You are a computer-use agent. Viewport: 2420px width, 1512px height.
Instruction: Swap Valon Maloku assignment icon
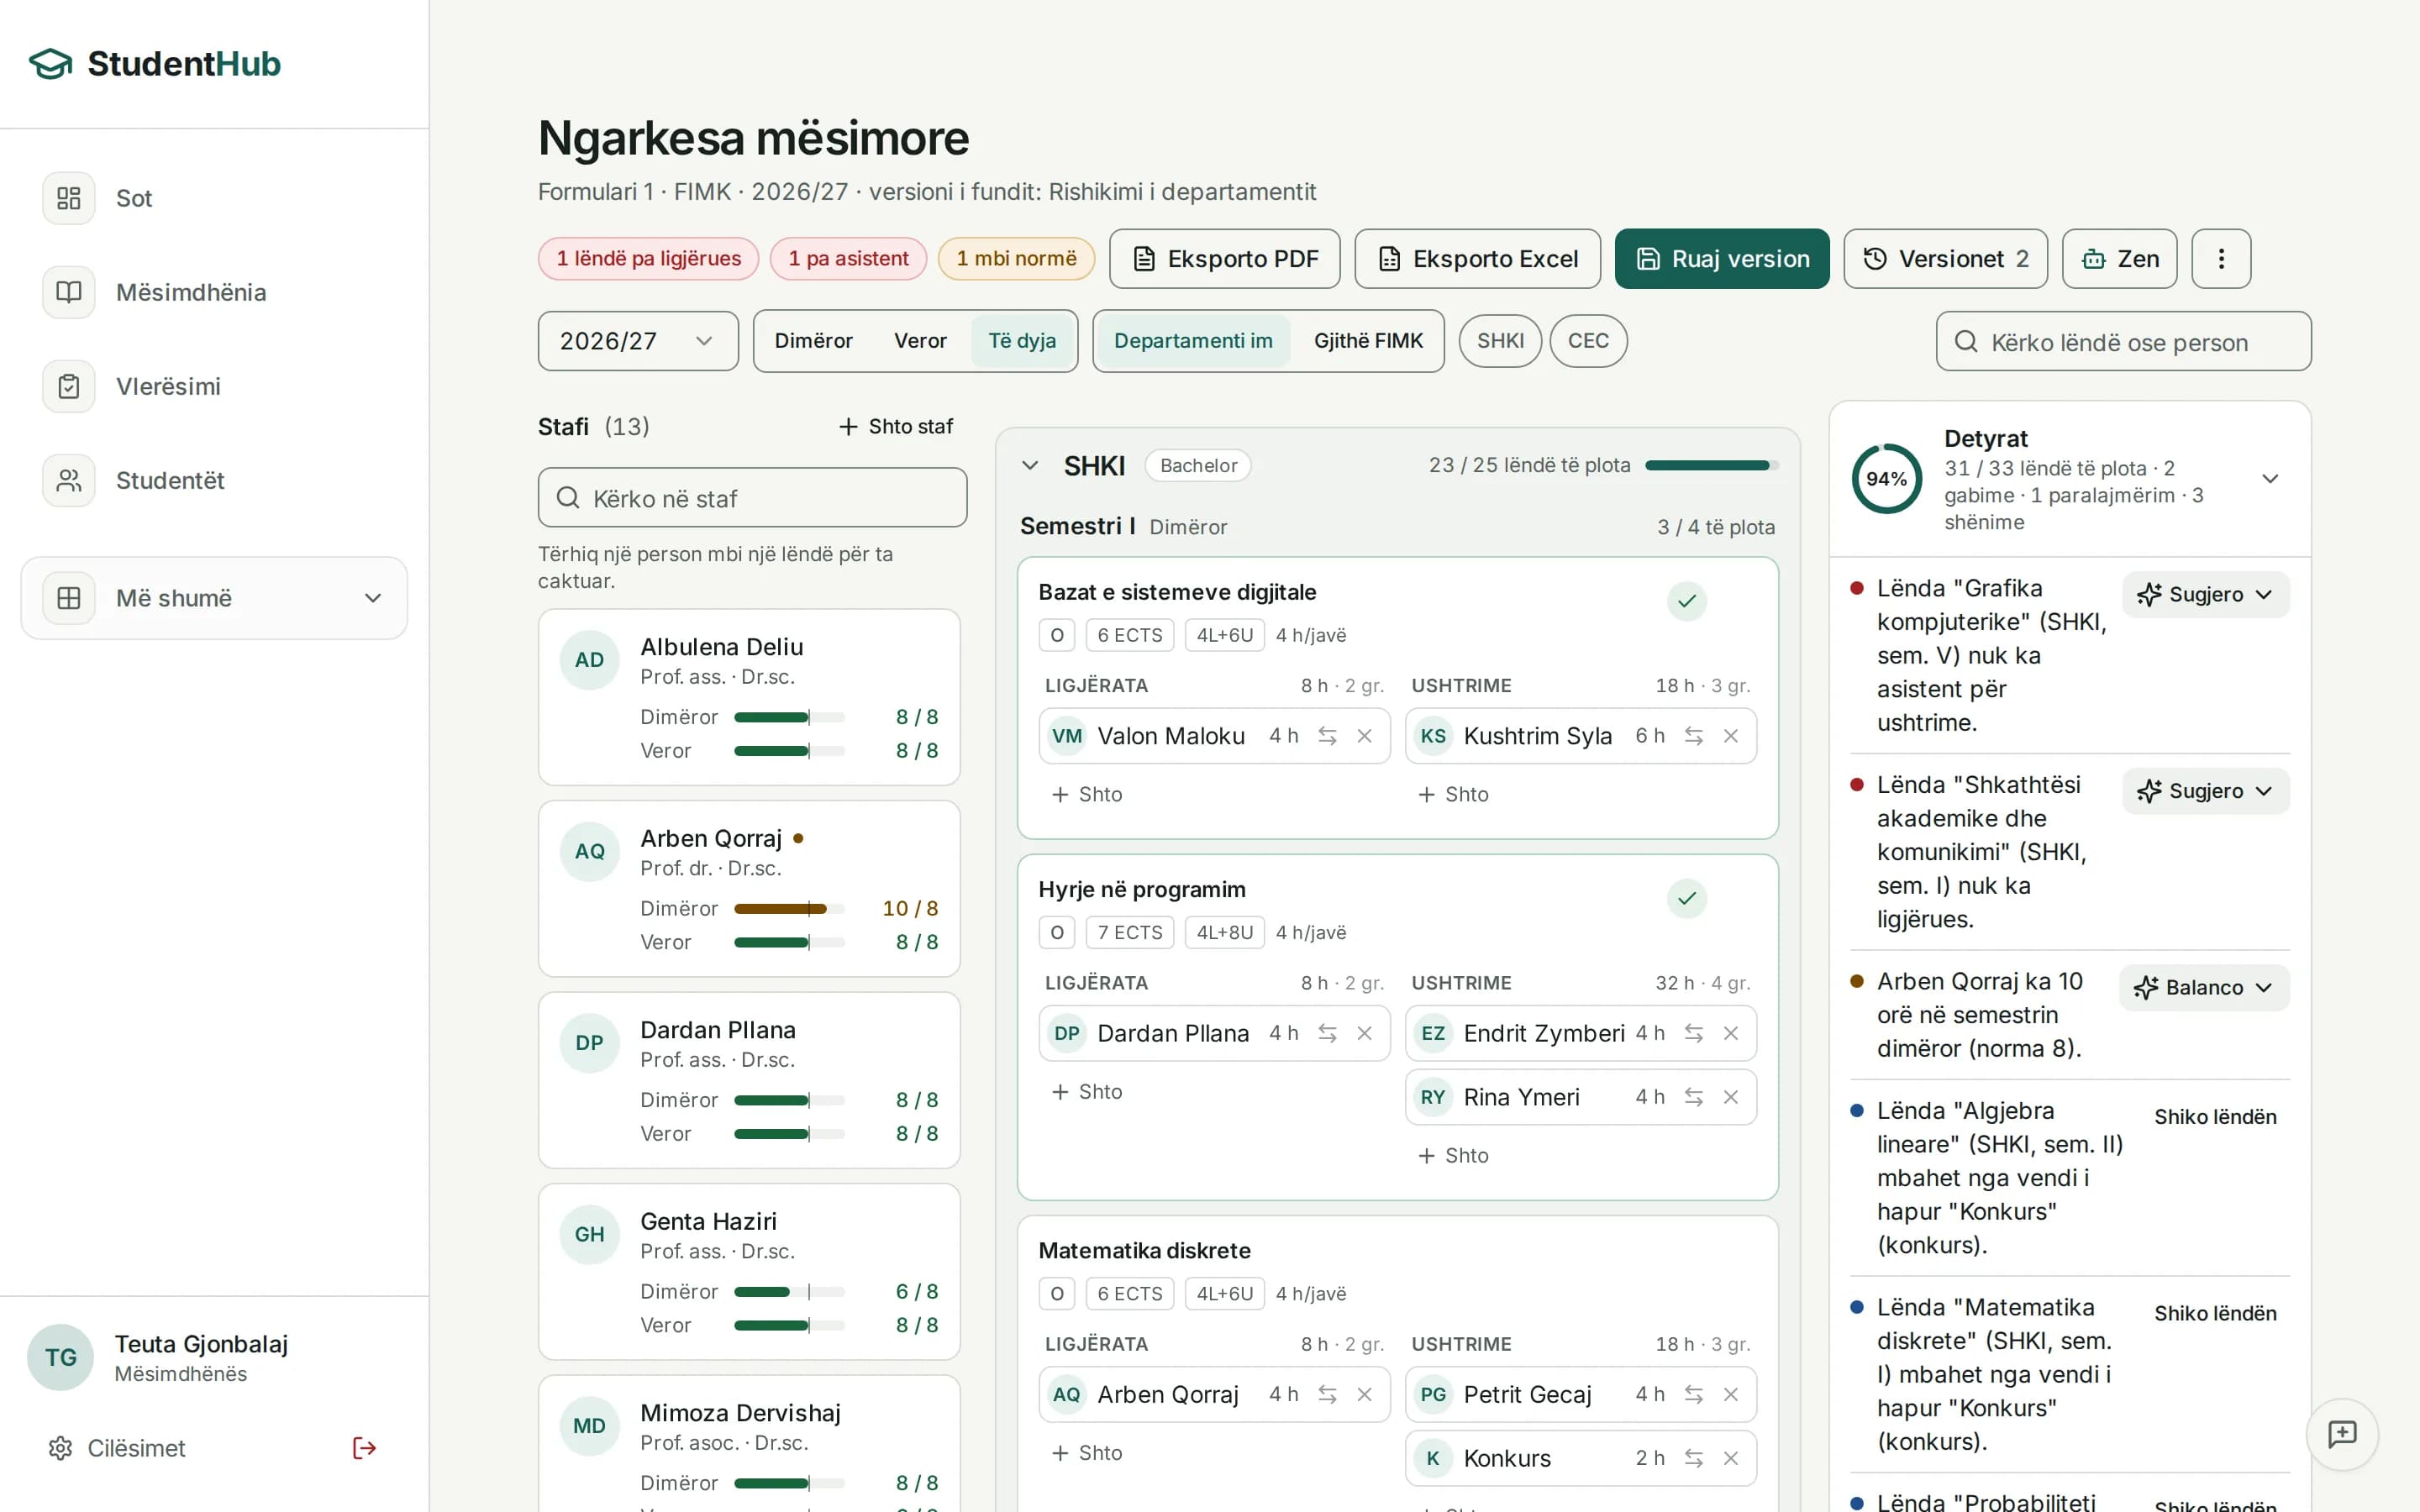1327,736
